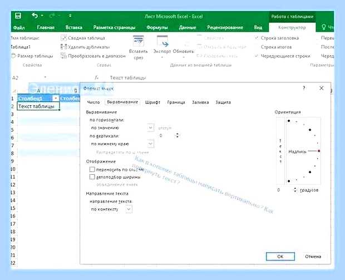This screenshot has height=280, width=345.
Task: Open Quick Access Toolbar customize arrow
Action: point(70,16)
